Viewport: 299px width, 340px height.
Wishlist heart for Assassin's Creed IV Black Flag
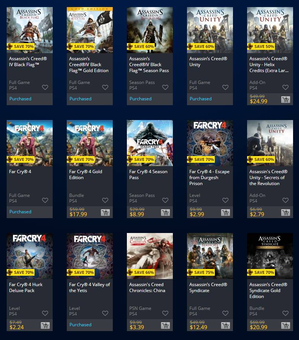coord(45,87)
